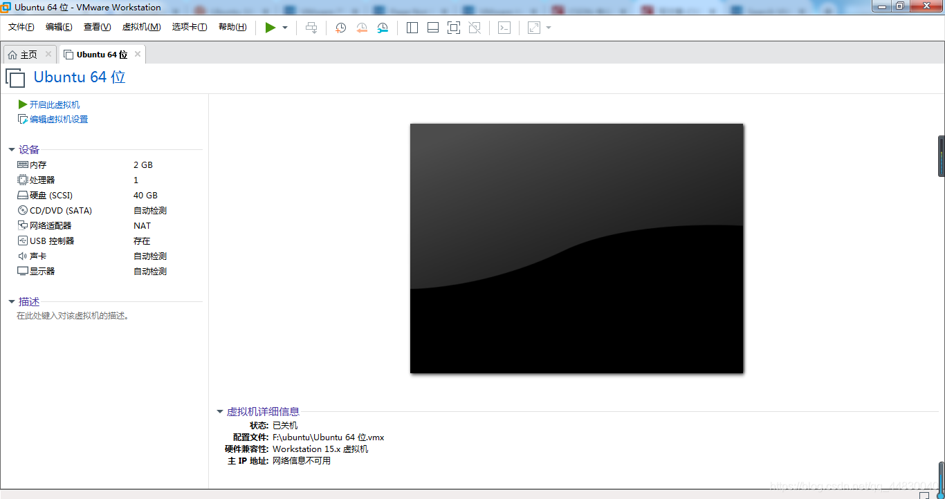
Task: Click the black VM screen preview
Action: (x=576, y=248)
